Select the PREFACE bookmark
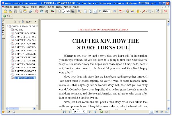 pyautogui.click(x=19, y=30)
